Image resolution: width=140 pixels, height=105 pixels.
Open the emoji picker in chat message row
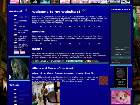(x=113, y=62)
